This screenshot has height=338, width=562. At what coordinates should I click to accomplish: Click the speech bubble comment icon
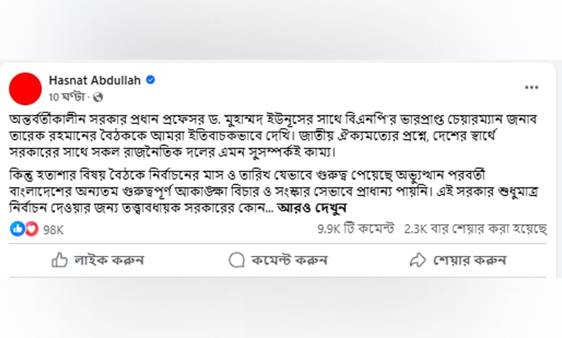point(236,260)
